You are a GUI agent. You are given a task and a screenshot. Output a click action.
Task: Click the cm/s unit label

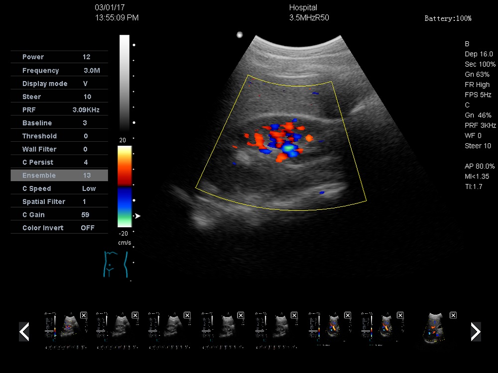click(124, 243)
